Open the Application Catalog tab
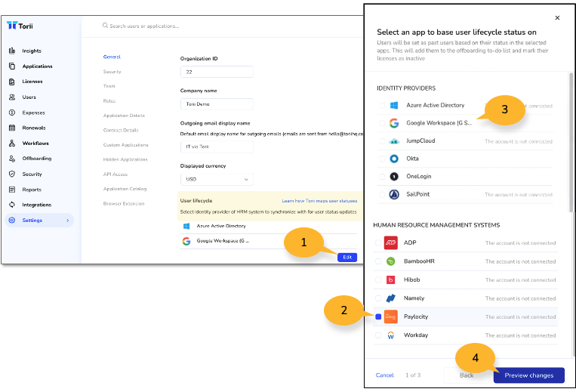Screen dimensions: 576x392 point(125,189)
